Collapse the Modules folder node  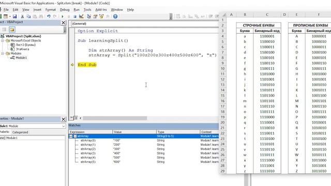3,53
